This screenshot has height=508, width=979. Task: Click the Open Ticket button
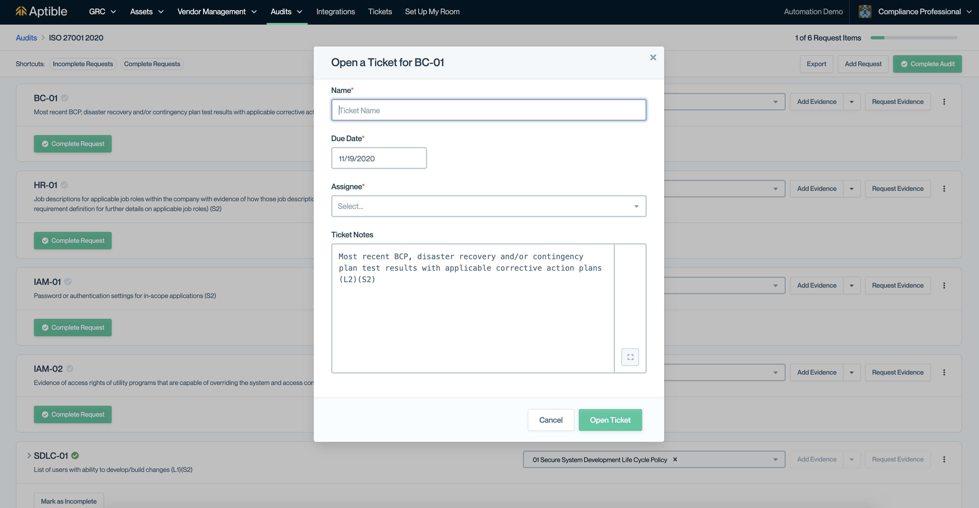pyautogui.click(x=610, y=420)
